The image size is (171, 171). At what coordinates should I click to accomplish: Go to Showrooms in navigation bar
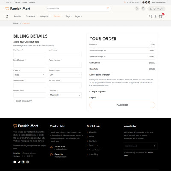pos(30,16)
